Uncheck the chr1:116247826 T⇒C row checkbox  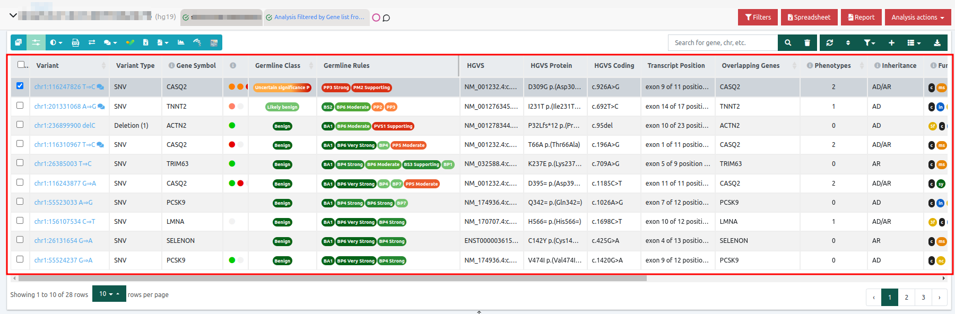[20, 86]
